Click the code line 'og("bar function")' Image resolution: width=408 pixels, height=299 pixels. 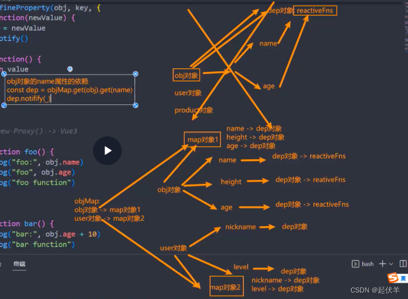tap(37, 245)
